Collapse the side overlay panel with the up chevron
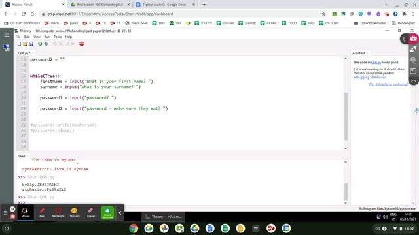 click(413, 81)
